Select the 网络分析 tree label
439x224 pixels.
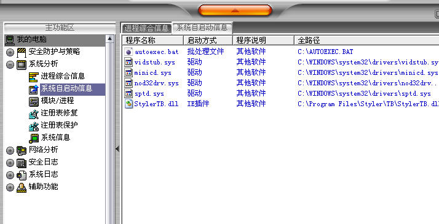tap(44, 150)
